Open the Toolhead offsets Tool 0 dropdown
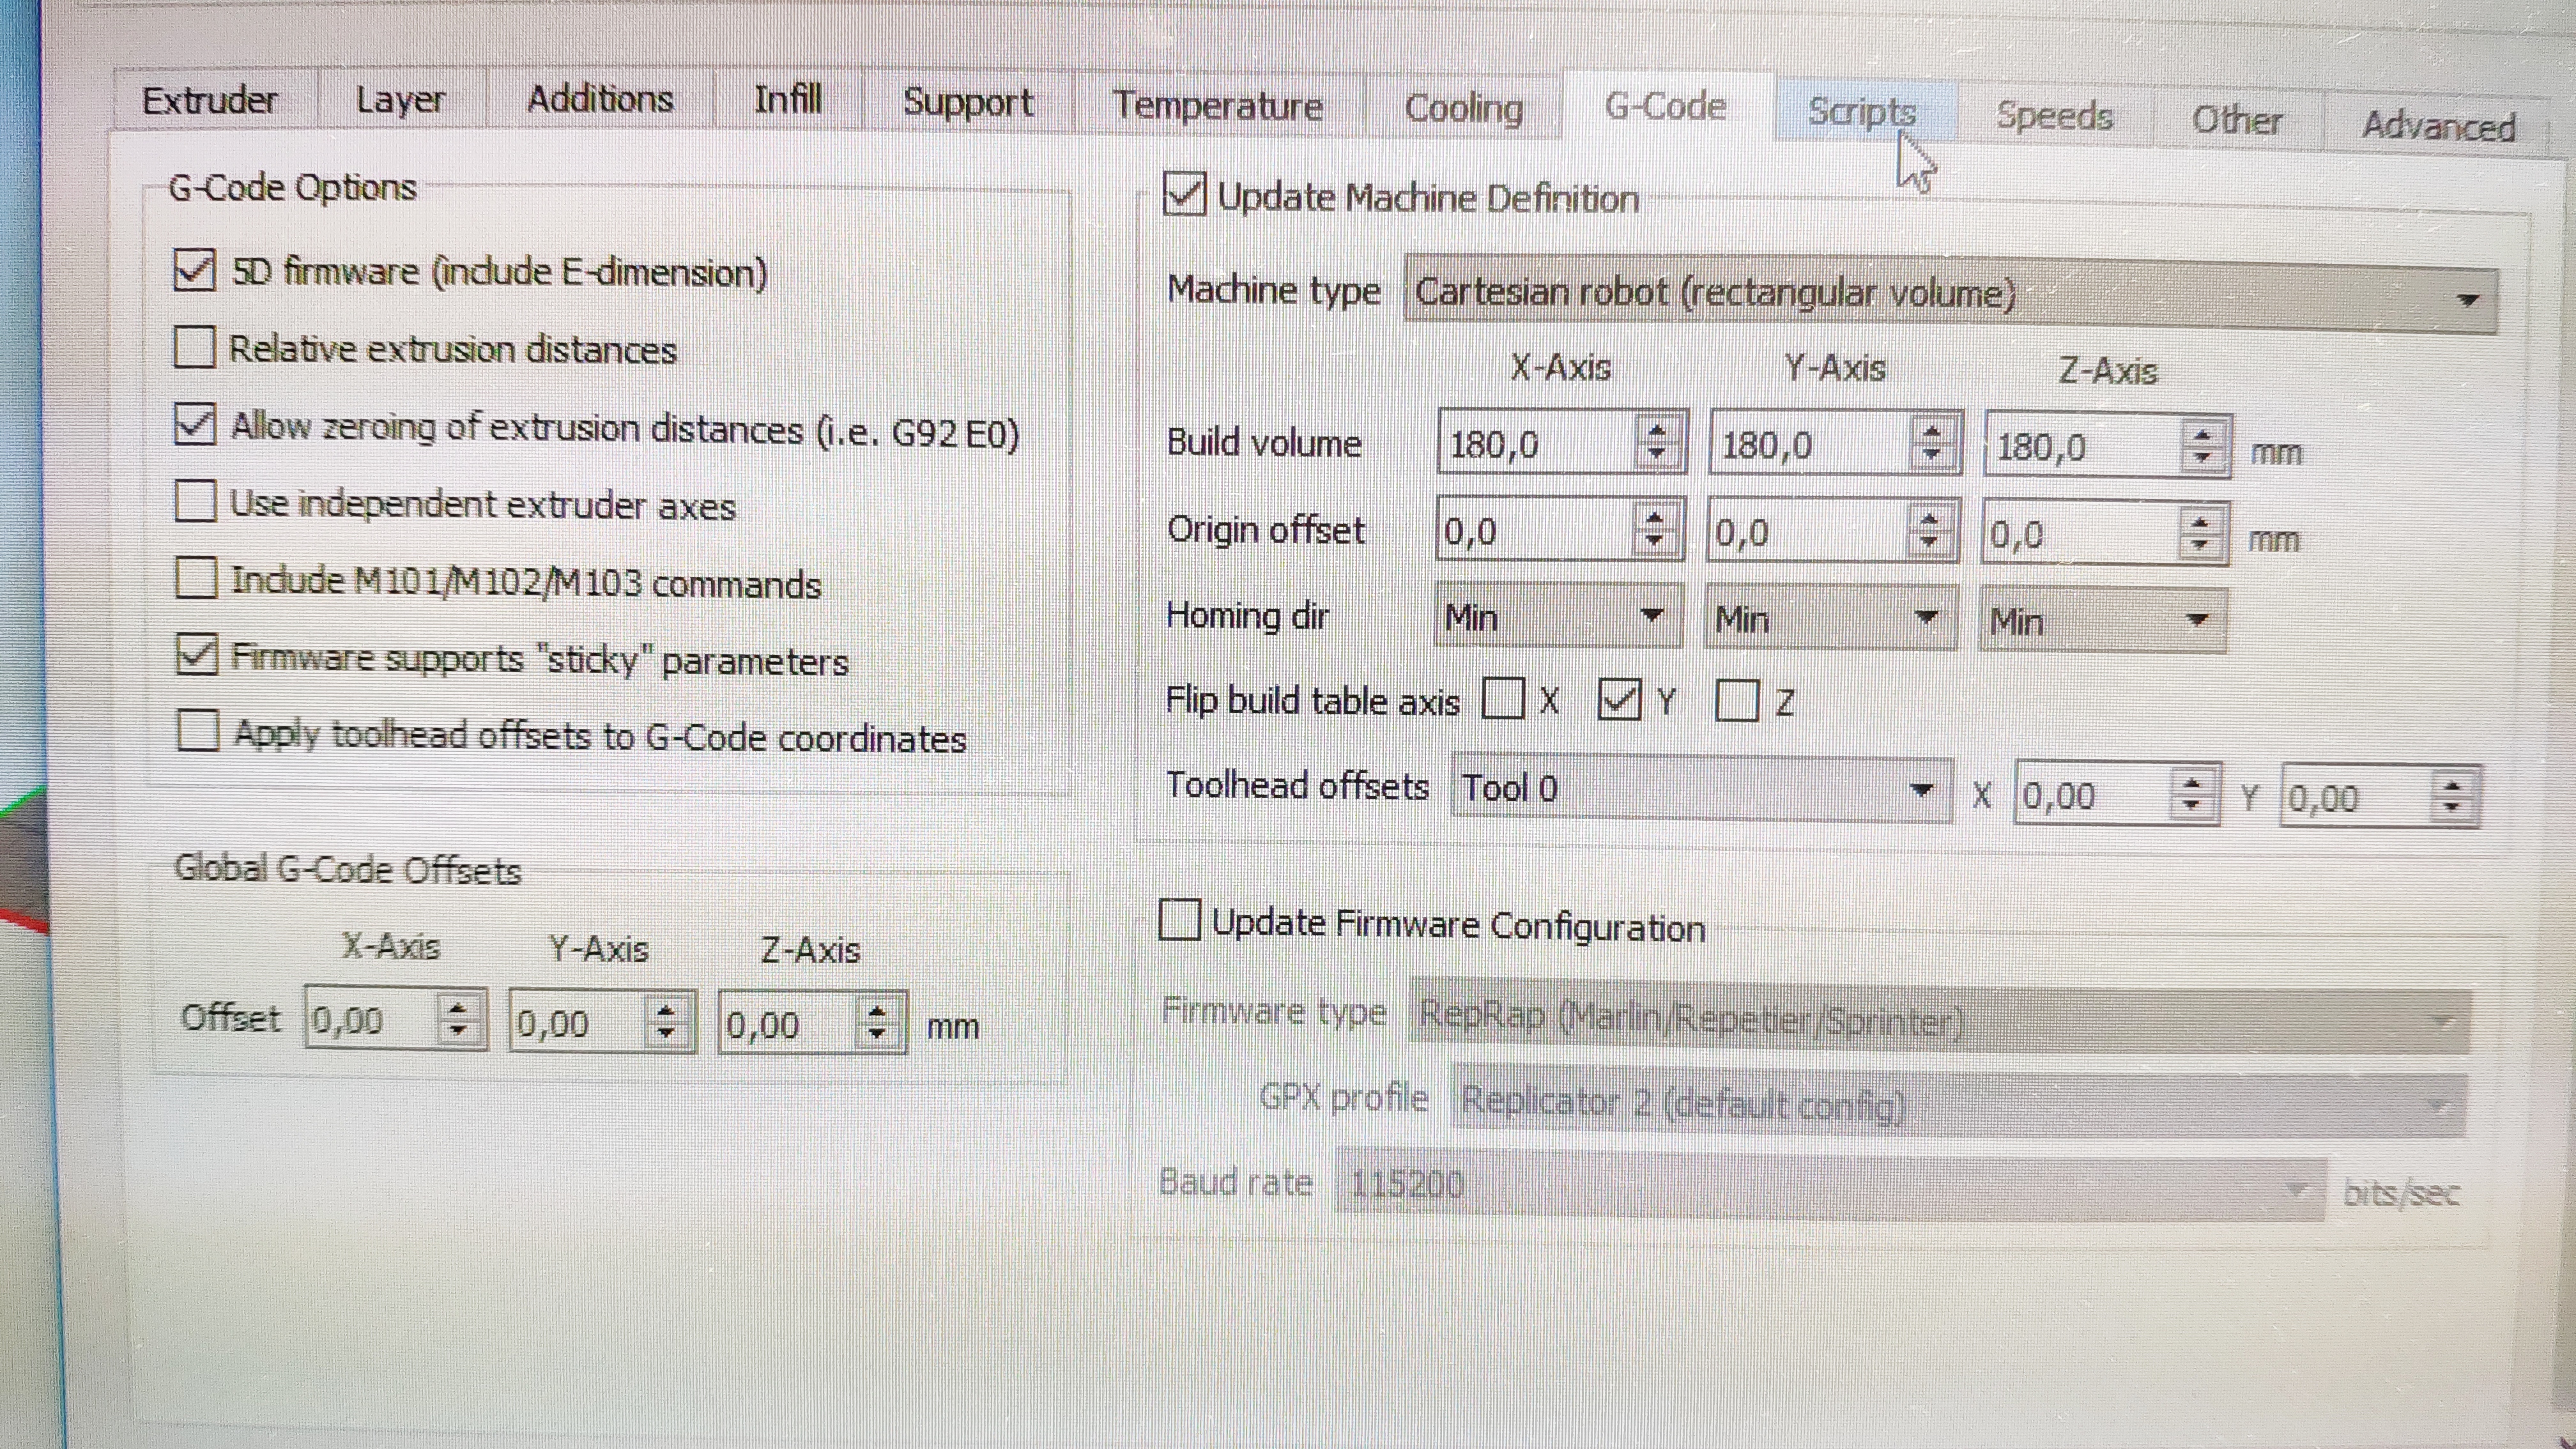The height and width of the screenshot is (1449, 2576). click(x=1700, y=789)
